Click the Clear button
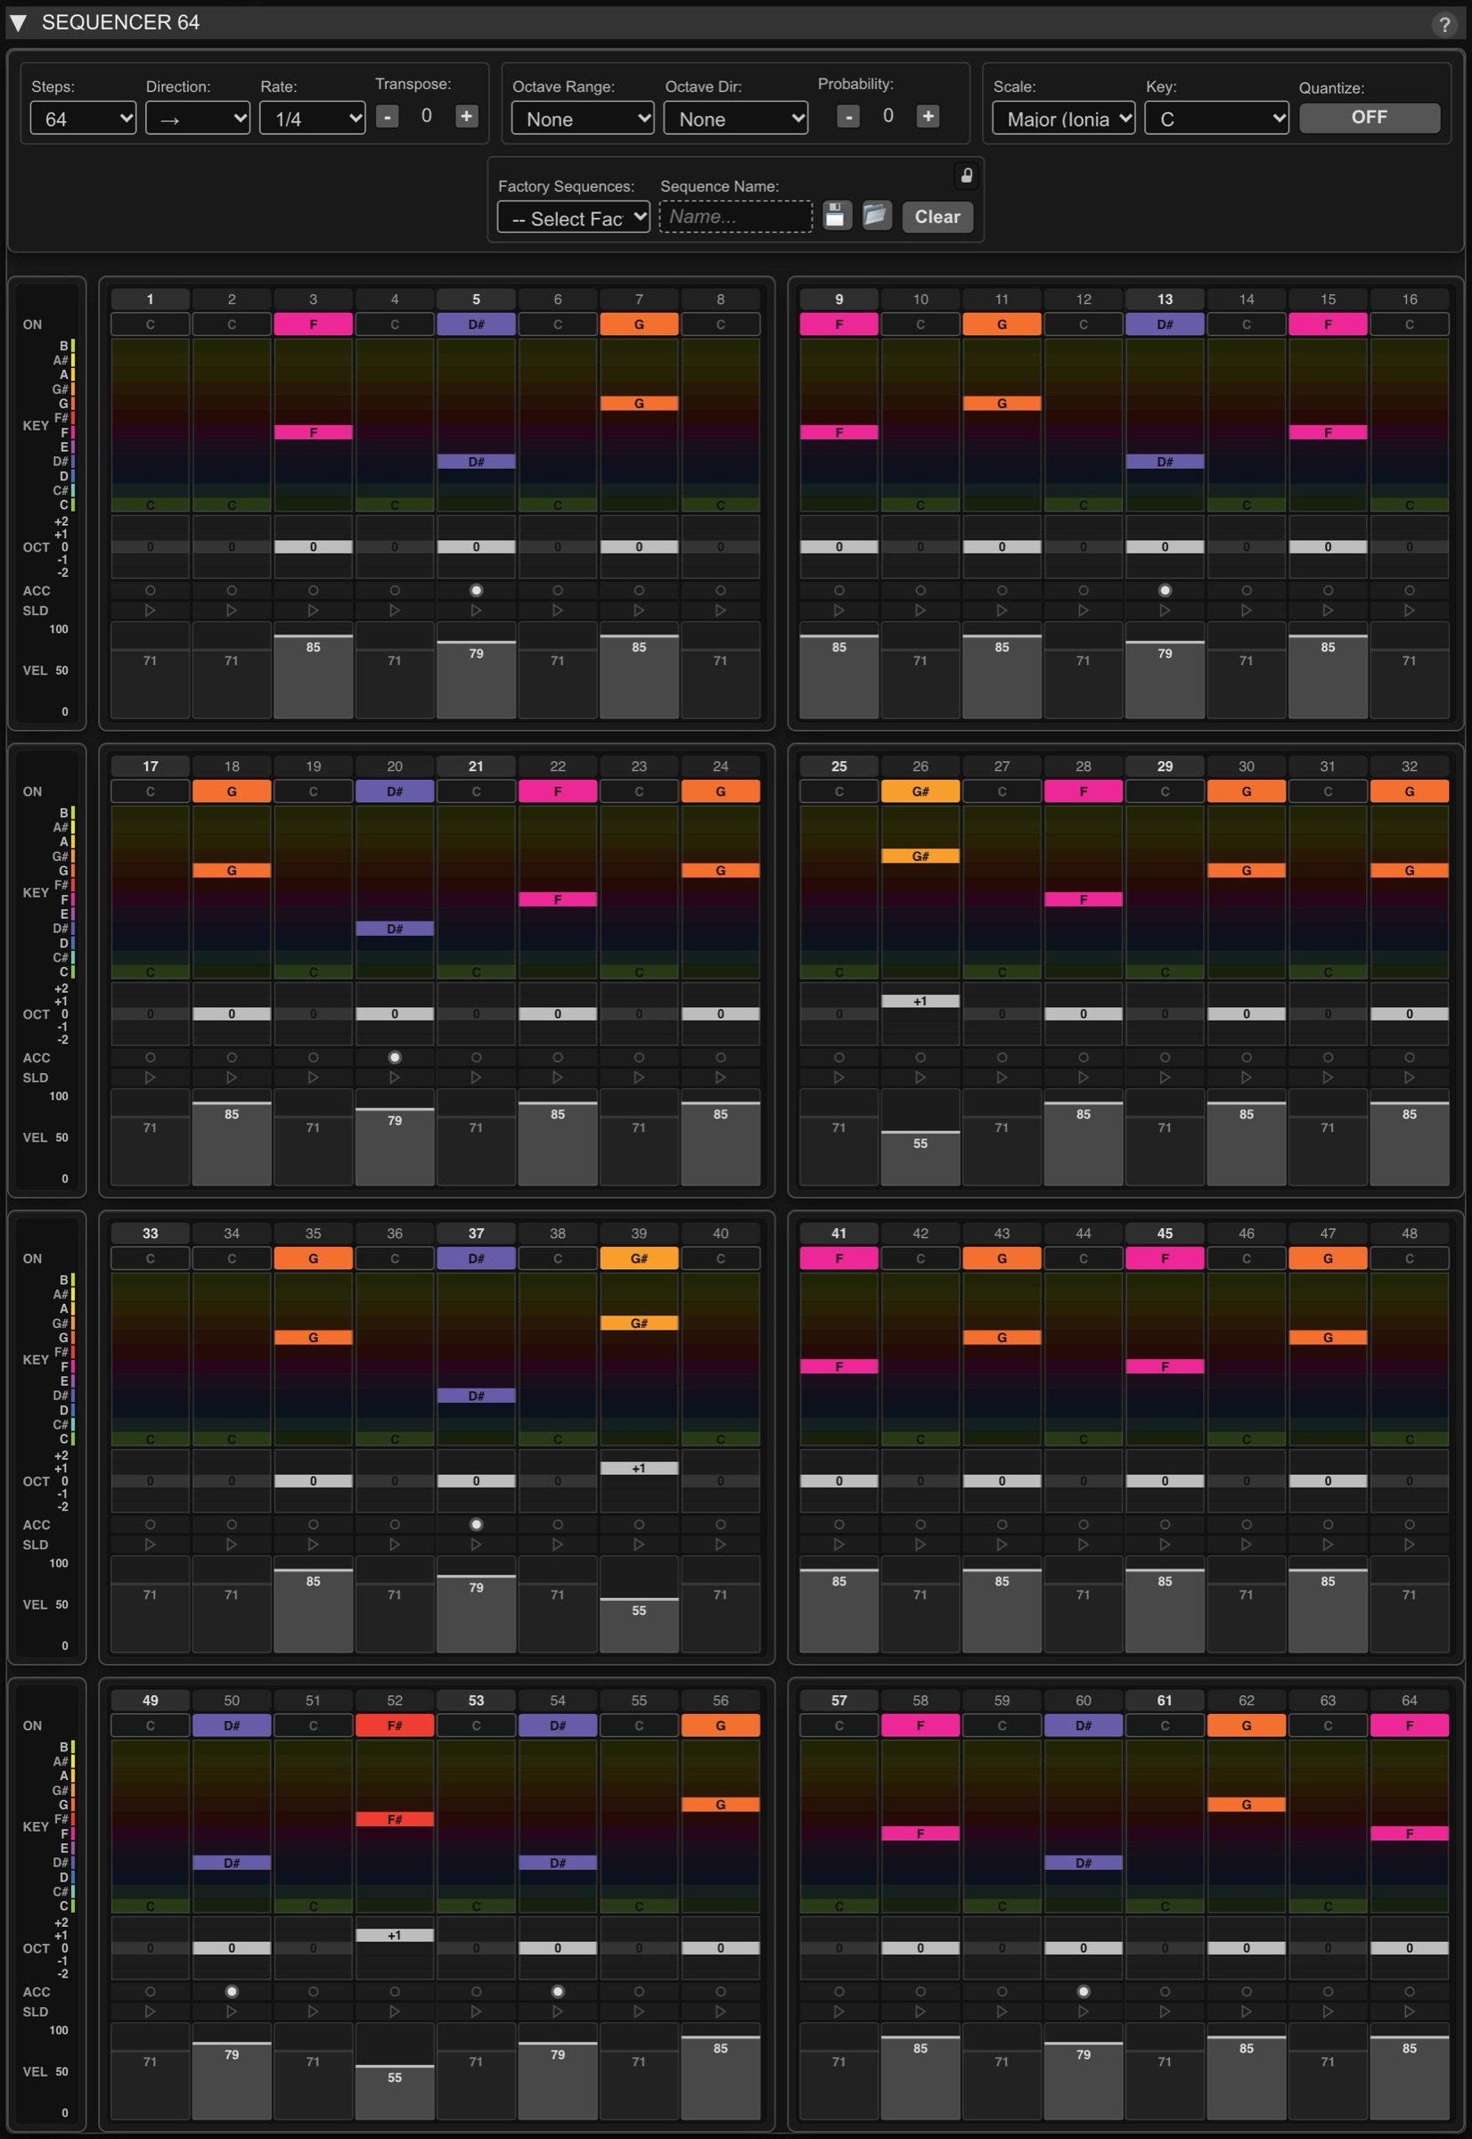The height and width of the screenshot is (2139, 1472). click(x=937, y=217)
